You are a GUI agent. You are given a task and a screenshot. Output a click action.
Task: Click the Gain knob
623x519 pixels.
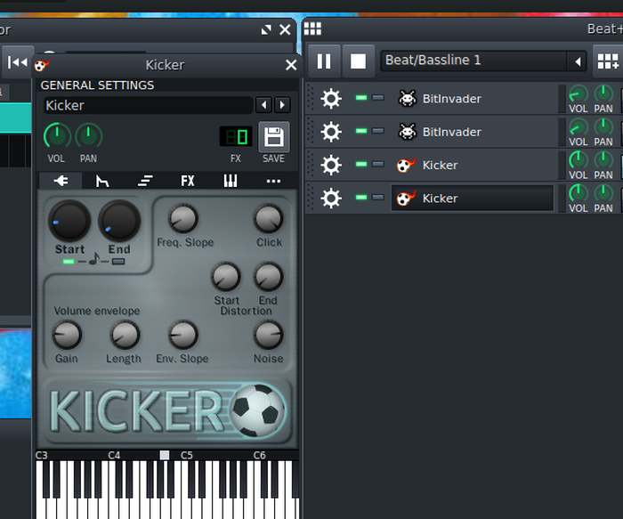coord(67,335)
